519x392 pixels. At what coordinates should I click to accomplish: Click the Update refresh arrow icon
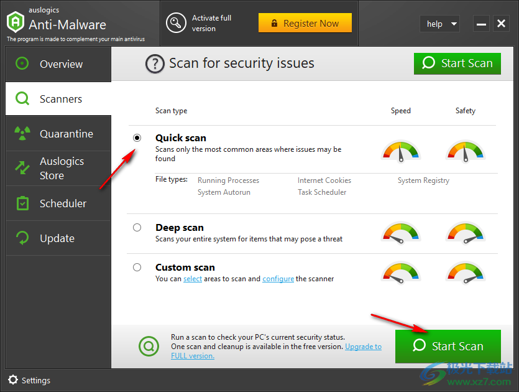[x=22, y=238]
